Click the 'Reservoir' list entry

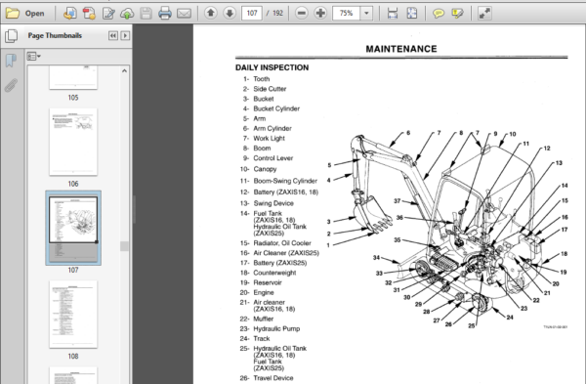click(x=268, y=282)
